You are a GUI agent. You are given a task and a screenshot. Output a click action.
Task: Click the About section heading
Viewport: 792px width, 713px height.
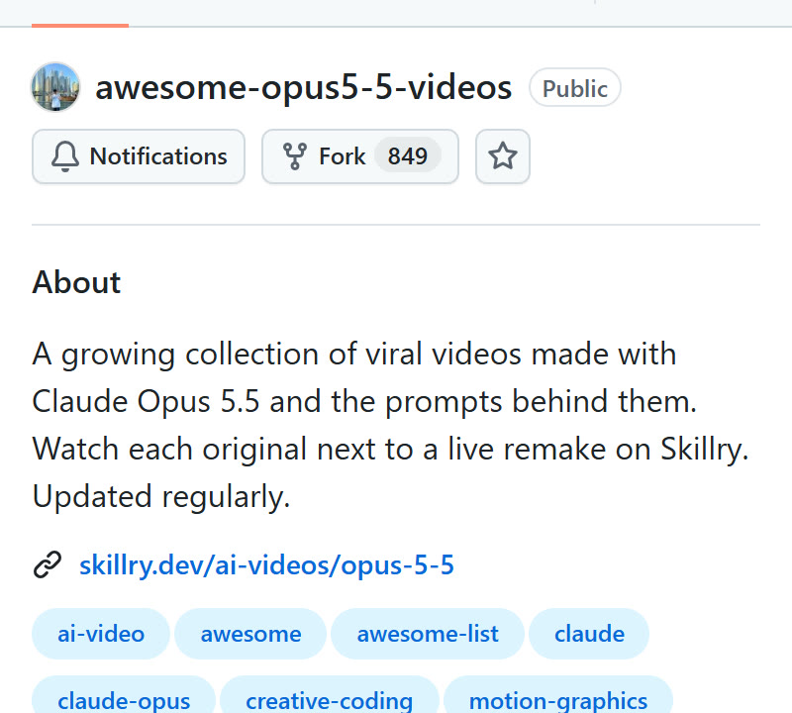pyautogui.click(x=77, y=282)
